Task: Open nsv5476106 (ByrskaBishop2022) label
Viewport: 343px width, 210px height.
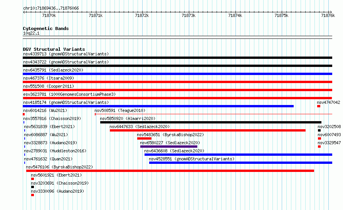Action: click(x=59, y=167)
